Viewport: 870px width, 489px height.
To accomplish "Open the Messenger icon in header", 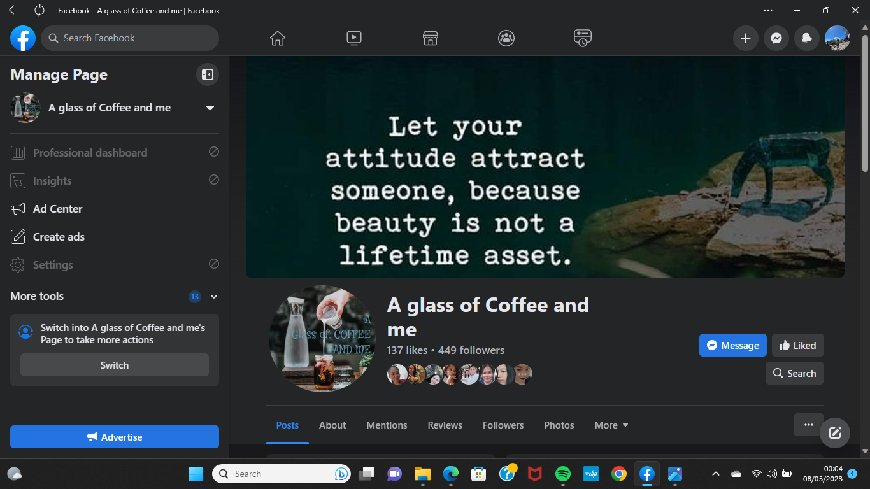I will pyautogui.click(x=776, y=38).
